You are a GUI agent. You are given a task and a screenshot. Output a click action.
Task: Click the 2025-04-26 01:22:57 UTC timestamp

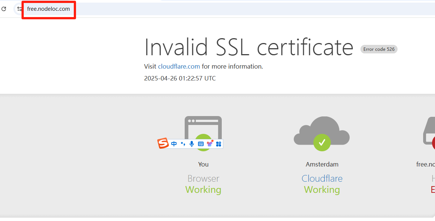pyautogui.click(x=180, y=78)
